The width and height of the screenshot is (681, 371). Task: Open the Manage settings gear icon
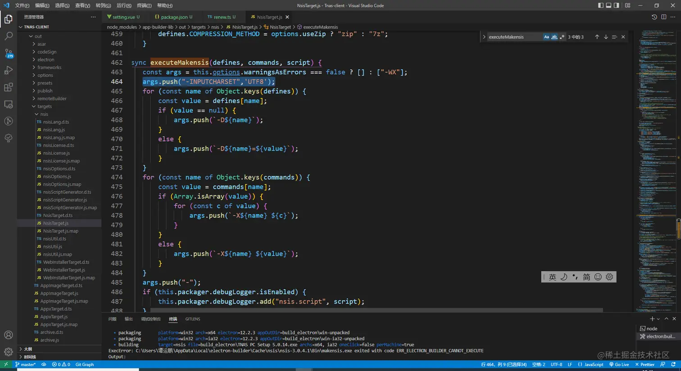pos(8,352)
